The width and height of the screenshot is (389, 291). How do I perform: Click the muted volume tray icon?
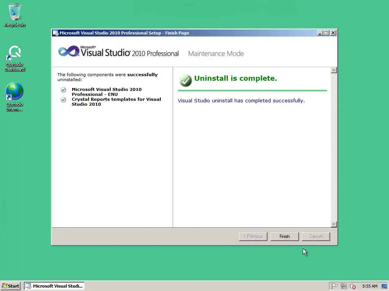[x=353, y=286]
